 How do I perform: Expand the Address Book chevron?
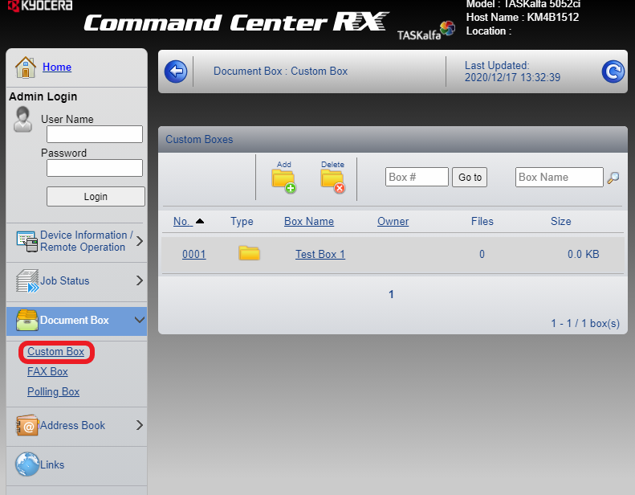pyautogui.click(x=140, y=425)
